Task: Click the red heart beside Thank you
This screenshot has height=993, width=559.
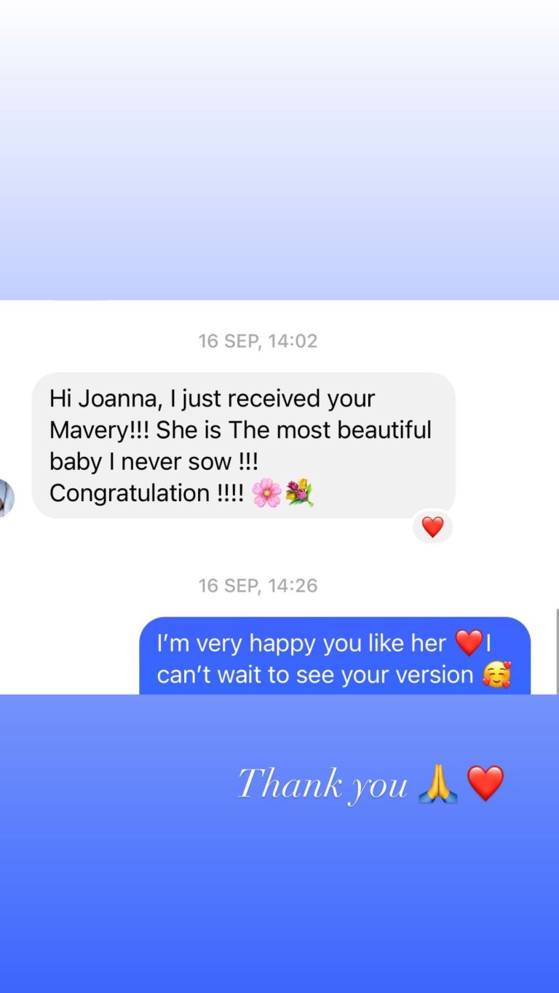Action: coord(485,784)
